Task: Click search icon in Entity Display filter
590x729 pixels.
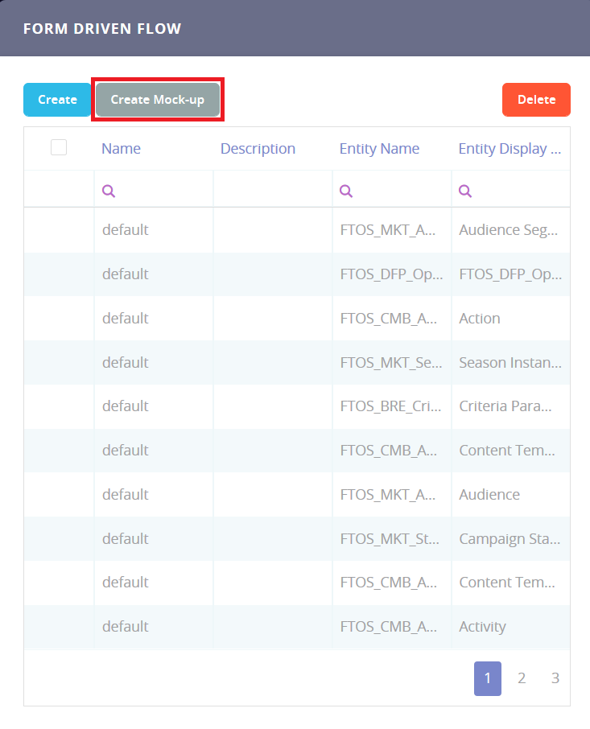Action: (x=464, y=191)
